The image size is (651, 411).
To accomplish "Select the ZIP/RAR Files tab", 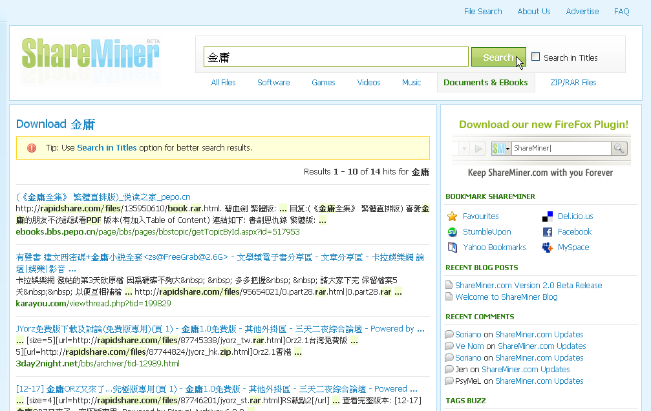I will (573, 82).
